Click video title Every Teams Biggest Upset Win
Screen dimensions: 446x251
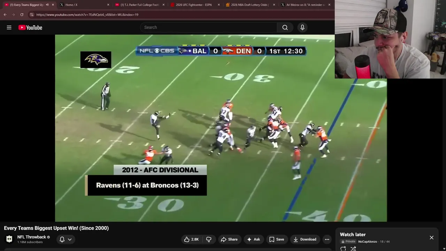point(56,228)
